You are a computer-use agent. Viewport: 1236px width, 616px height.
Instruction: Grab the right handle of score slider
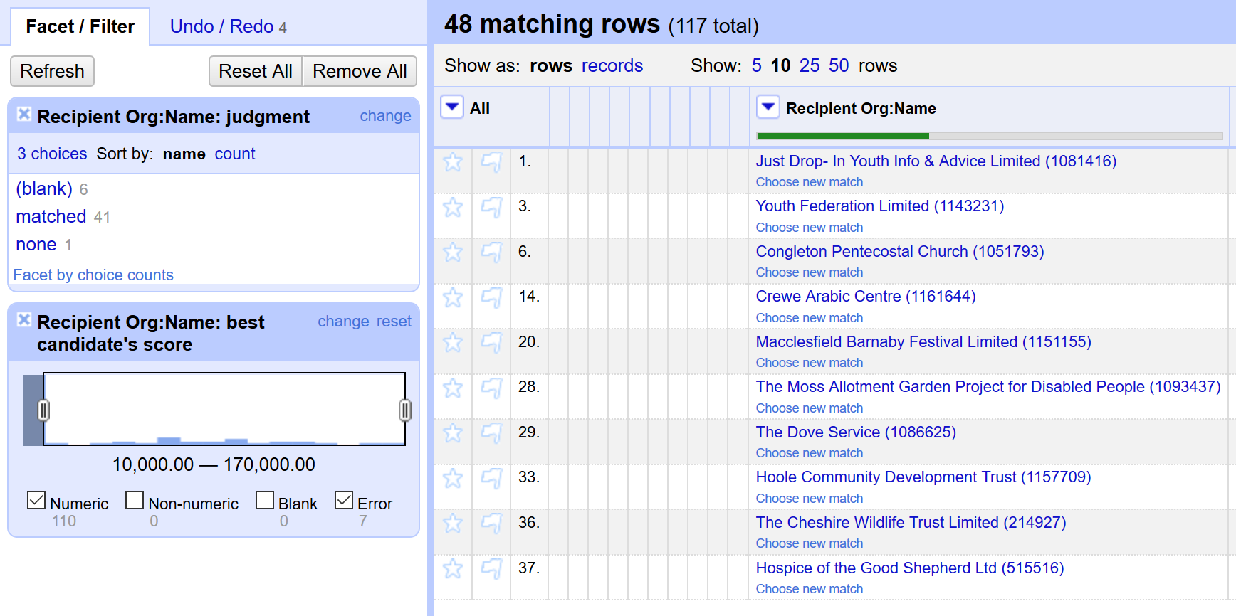click(405, 410)
